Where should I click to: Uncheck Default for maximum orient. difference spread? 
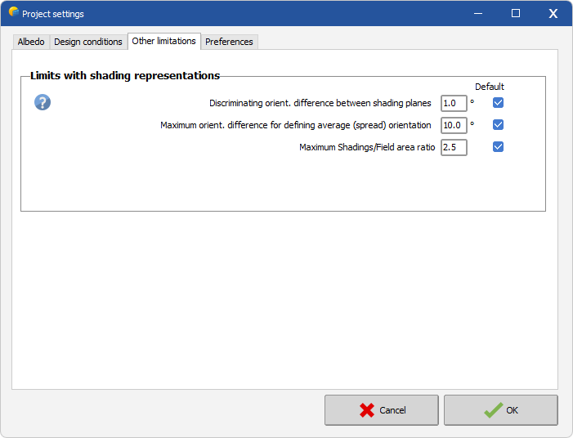[498, 125]
